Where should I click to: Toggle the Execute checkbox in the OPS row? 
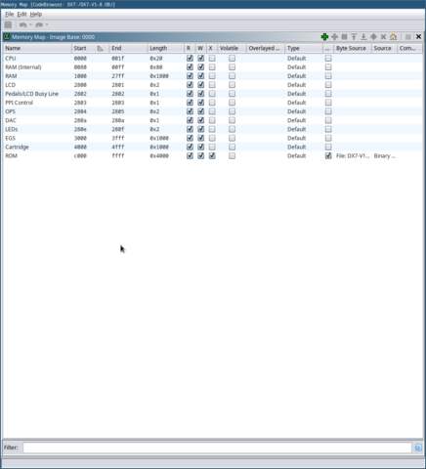(x=212, y=111)
